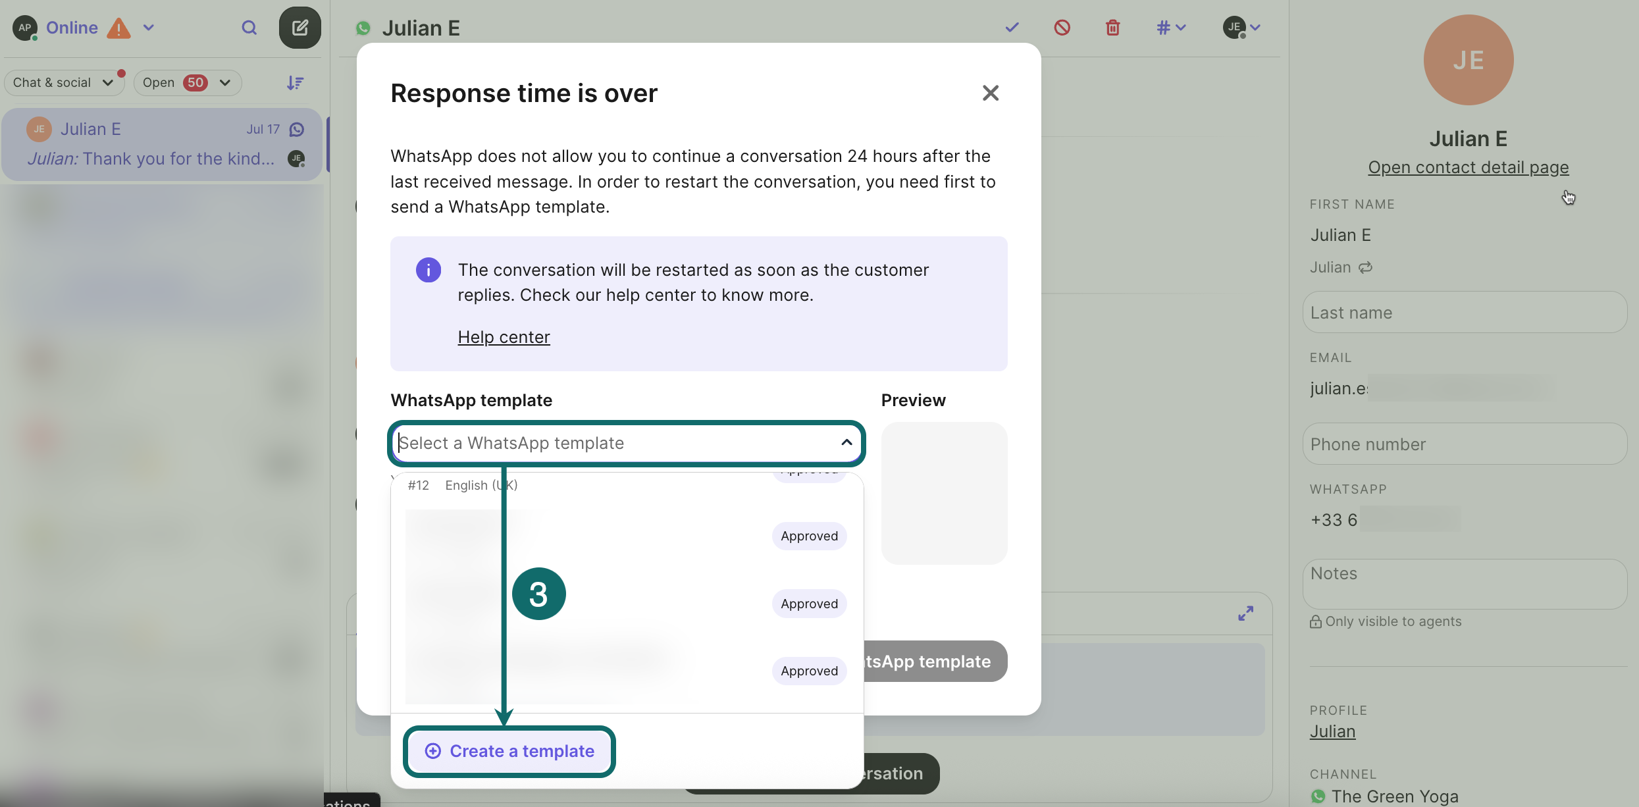Click the red trash delete icon
Viewport: 1639px width, 807px height.
tap(1112, 28)
